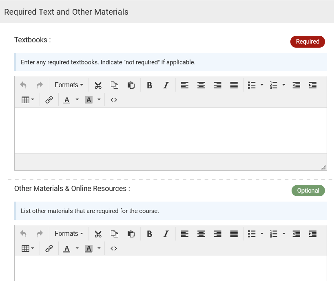Redo in the Other Materials editor

pos(40,234)
